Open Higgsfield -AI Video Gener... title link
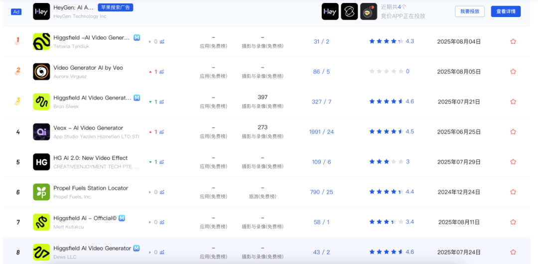This screenshot has width=538, height=264. (92, 37)
